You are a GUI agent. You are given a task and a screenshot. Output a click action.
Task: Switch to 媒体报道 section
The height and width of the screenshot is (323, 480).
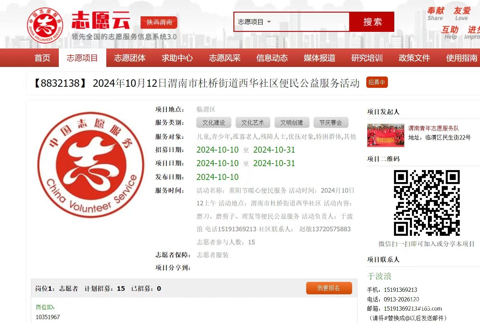[320, 58]
